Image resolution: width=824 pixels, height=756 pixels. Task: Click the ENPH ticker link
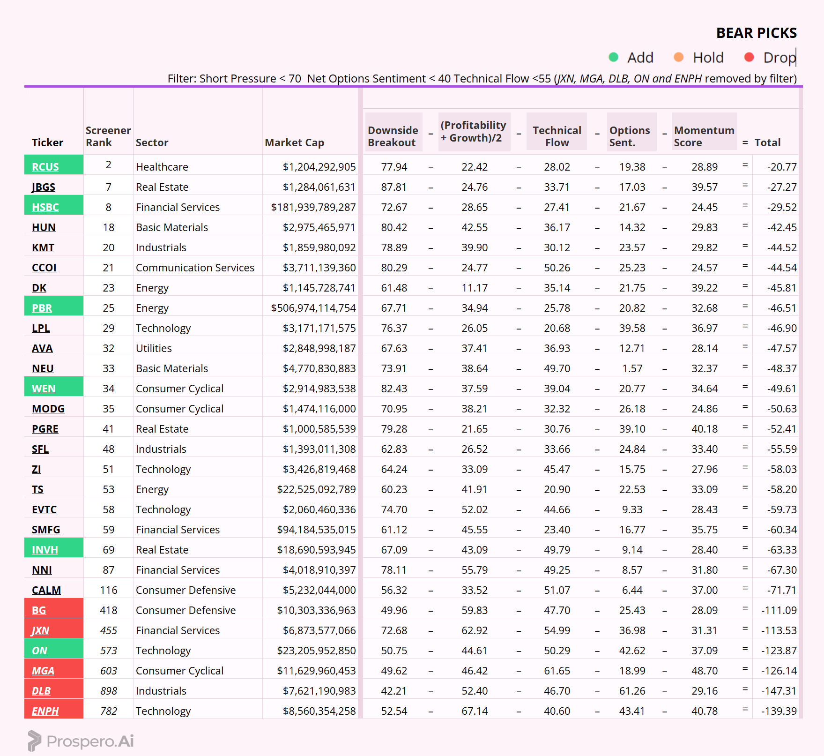(45, 711)
